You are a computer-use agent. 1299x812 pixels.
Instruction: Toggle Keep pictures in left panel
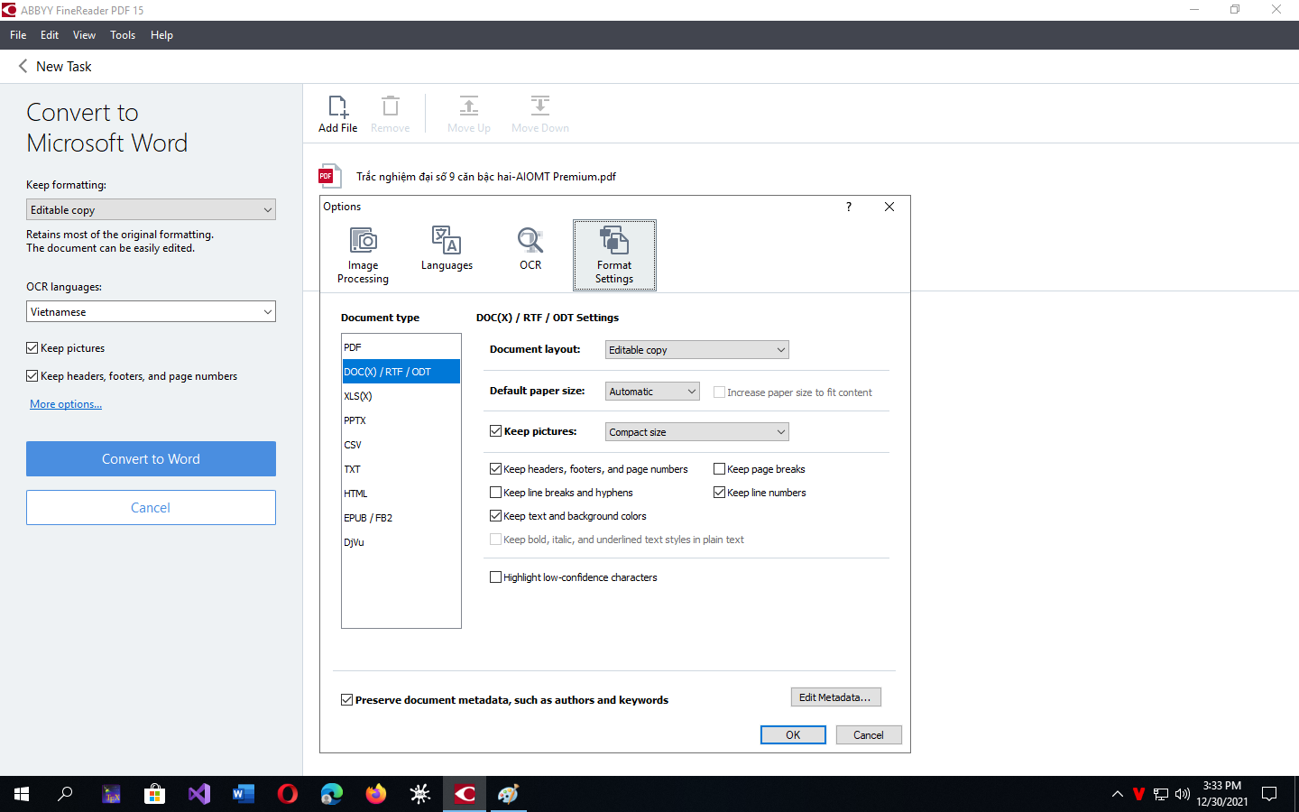click(x=32, y=348)
